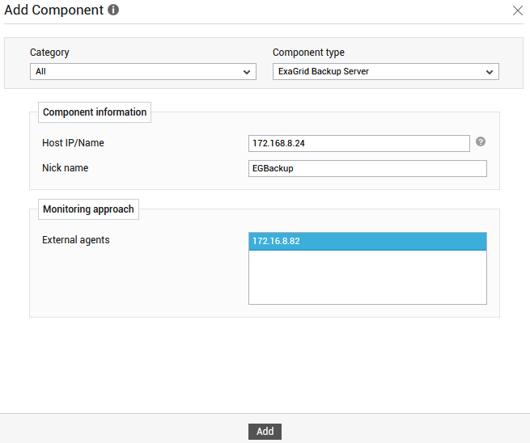
Task: Click the help icon next to Host IP field
Action: (481, 141)
